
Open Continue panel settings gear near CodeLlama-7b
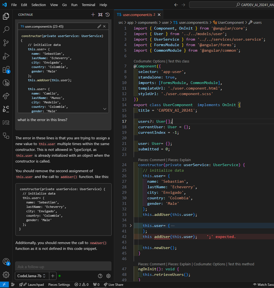pos(108,276)
